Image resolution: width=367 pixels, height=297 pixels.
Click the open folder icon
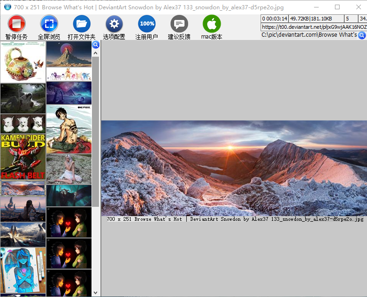pos(82,24)
